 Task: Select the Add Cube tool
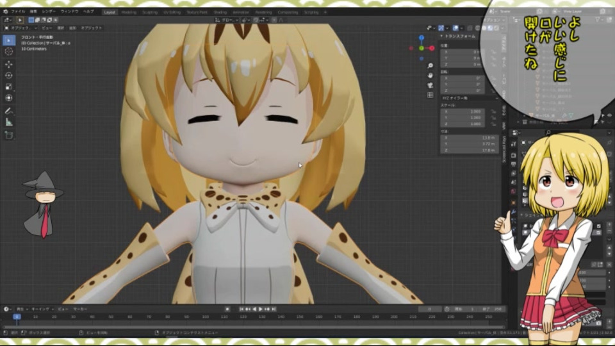[9, 135]
